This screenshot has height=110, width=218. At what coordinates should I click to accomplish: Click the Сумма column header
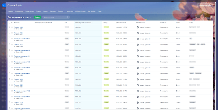pyautogui.click(x=178, y=23)
